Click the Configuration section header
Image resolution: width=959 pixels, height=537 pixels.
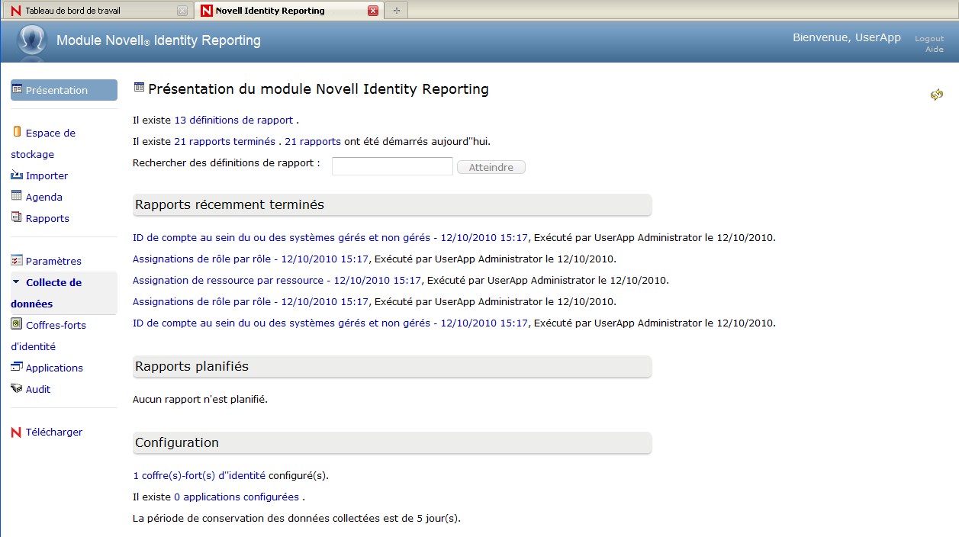(392, 442)
